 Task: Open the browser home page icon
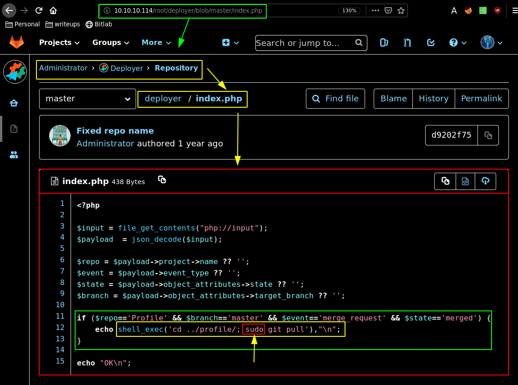click(x=53, y=10)
